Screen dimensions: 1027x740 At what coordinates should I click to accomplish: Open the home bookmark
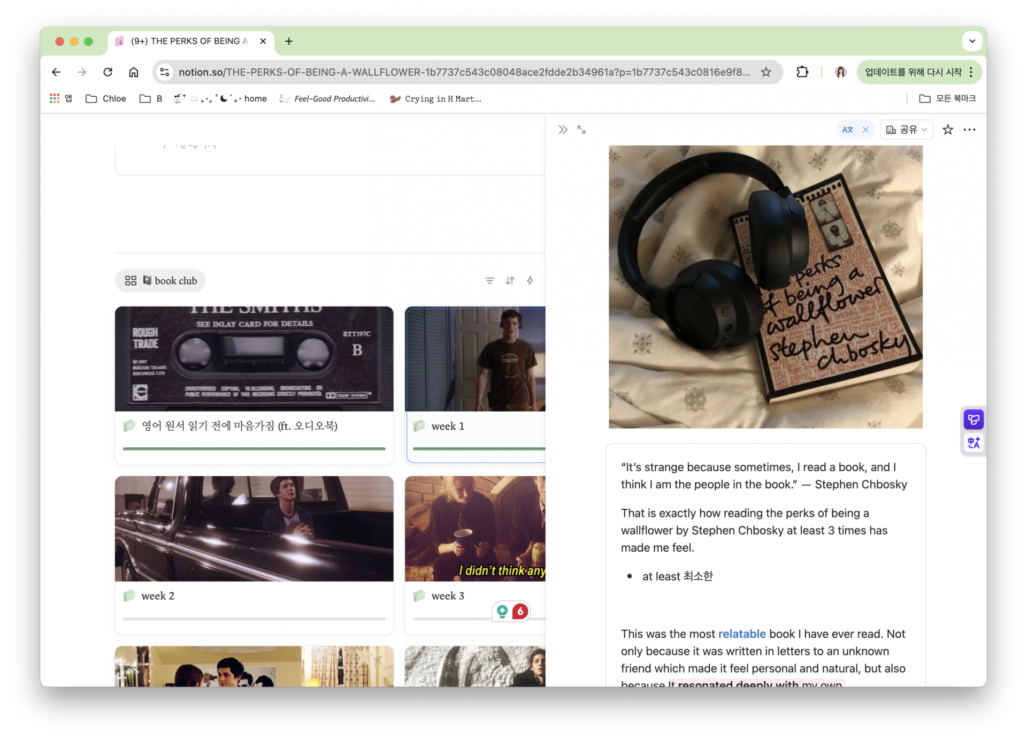[x=220, y=98]
